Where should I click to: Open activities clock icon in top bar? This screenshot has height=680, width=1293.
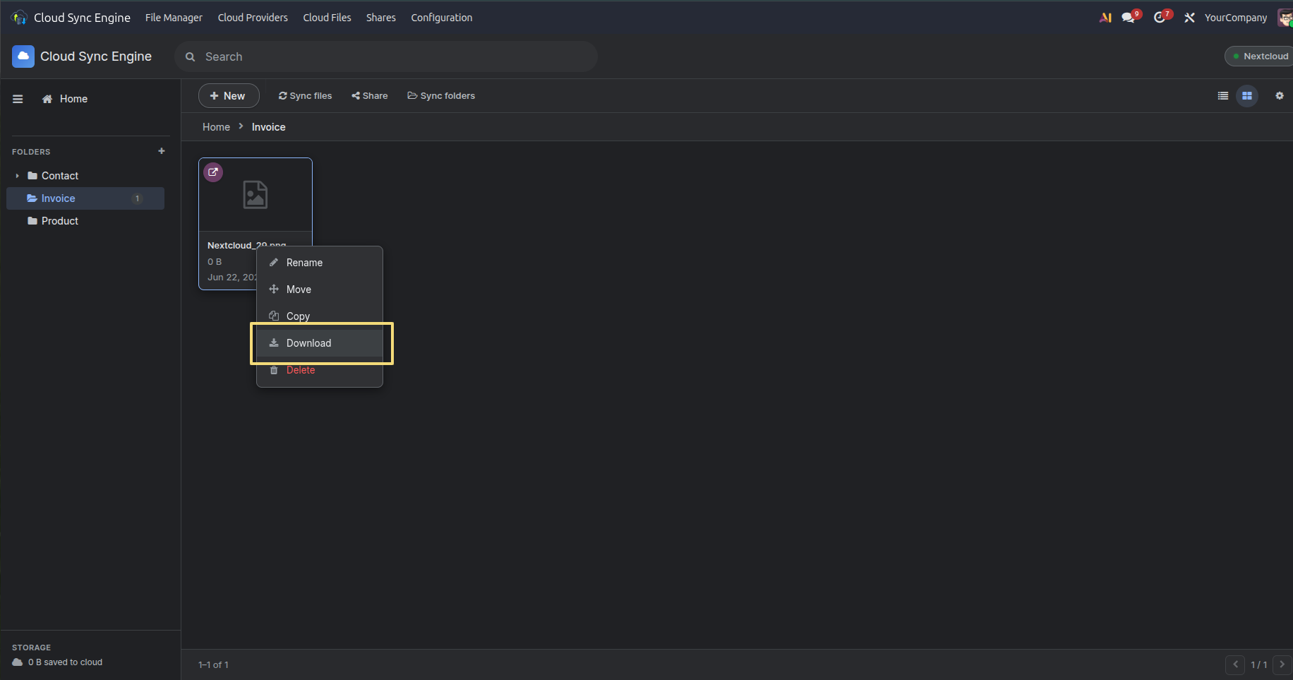tap(1161, 17)
